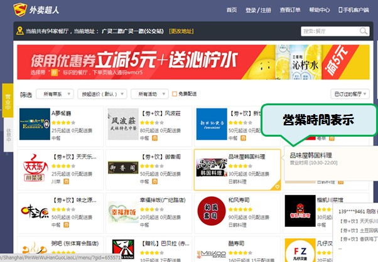Select the 休息中 side tab
The height and width of the screenshot is (262, 378).
pyautogui.click(x=8, y=135)
